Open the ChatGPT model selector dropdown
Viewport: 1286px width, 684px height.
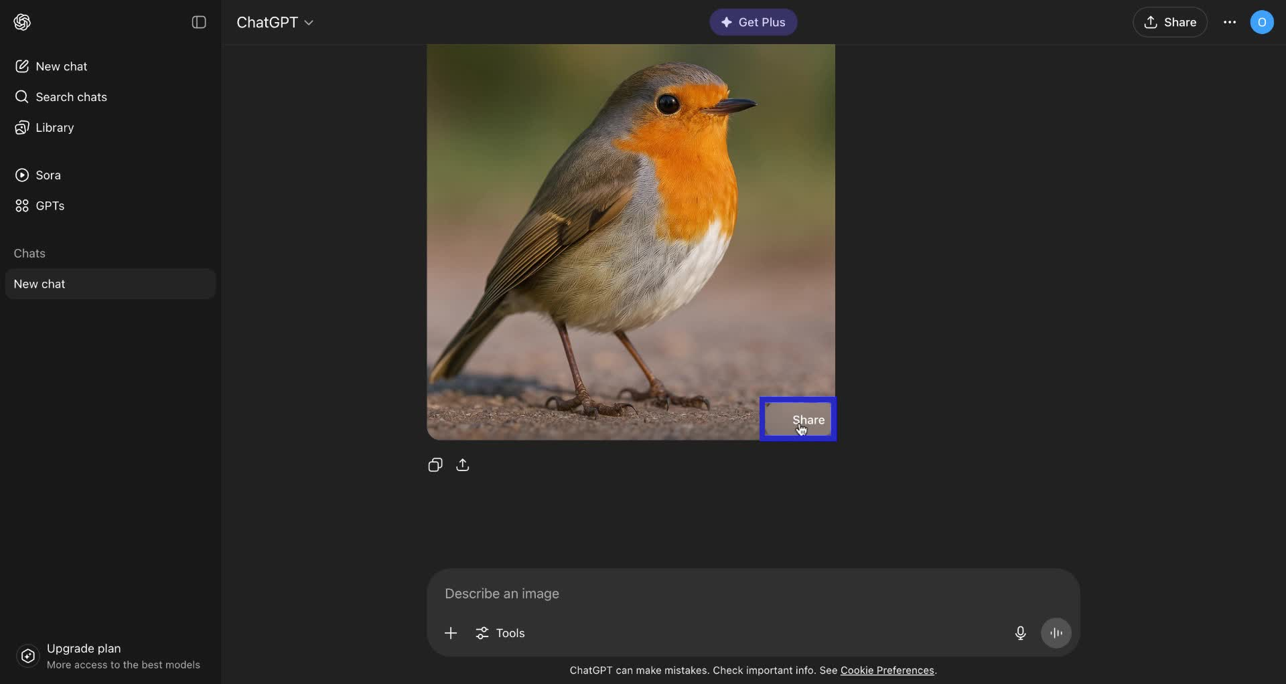point(275,22)
